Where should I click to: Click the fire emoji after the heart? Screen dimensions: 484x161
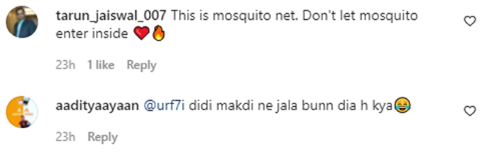[159, 35]
